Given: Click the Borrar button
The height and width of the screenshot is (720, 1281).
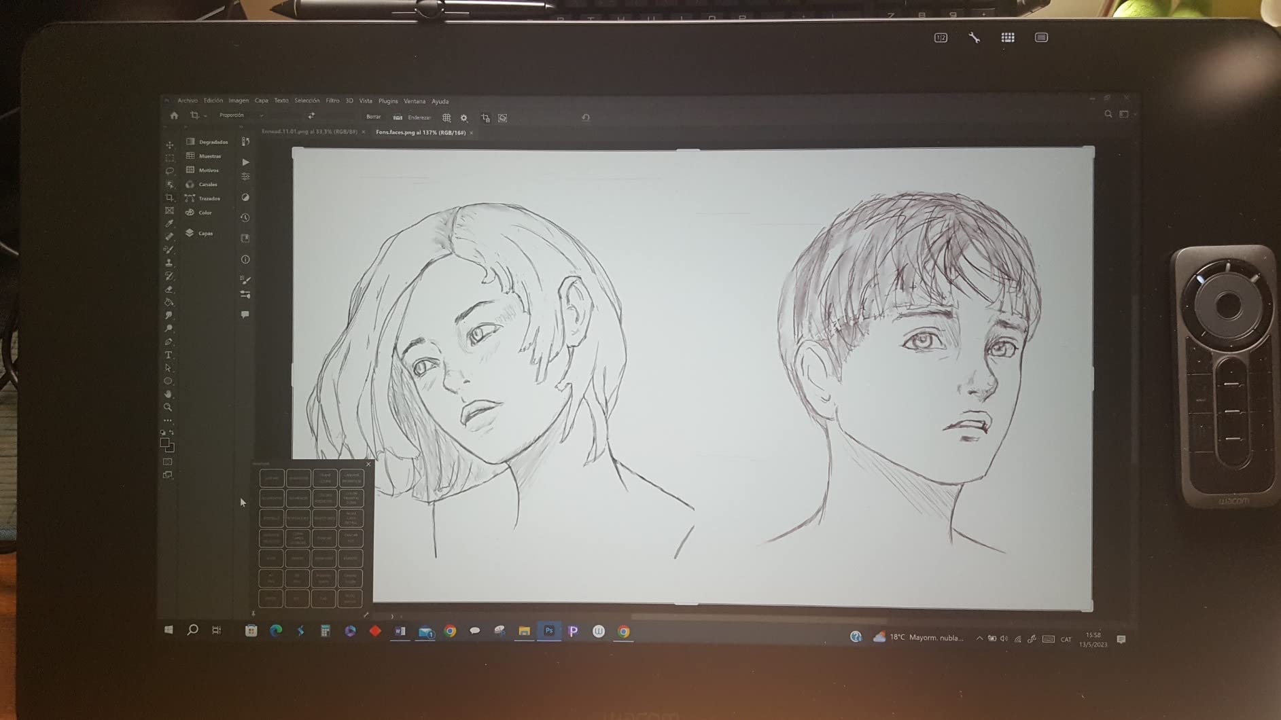Looking at the screenshot, I should click(x=373, y=117).
